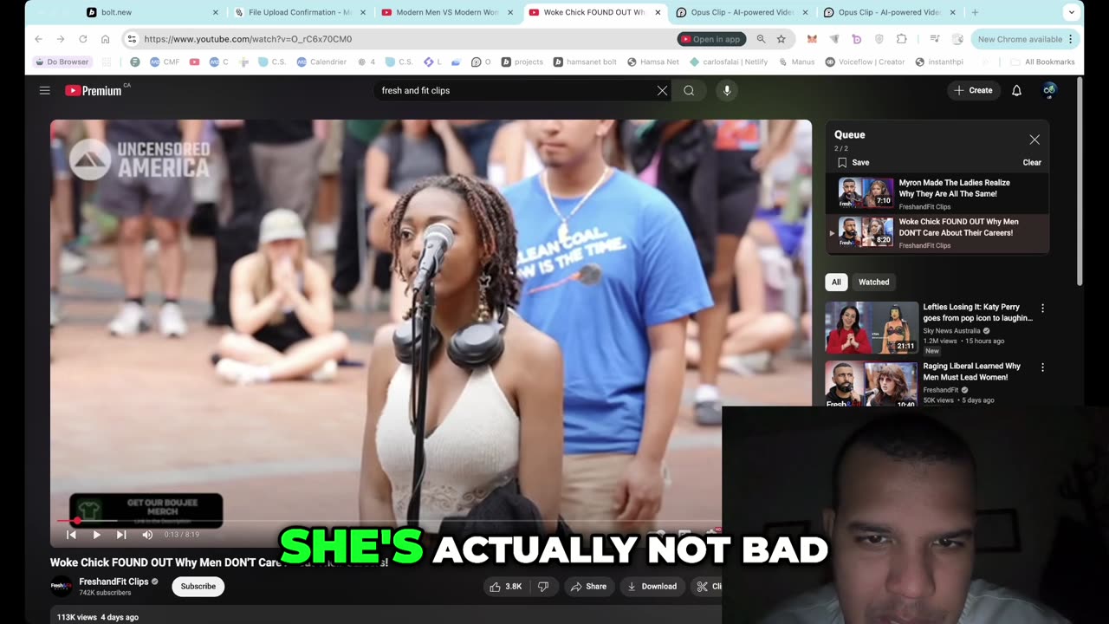Image resolution: width=1109 pixels, height=624 pixels.
Task: Close the Woke Chick FOUND OUT tab
Action: (658, 12)
